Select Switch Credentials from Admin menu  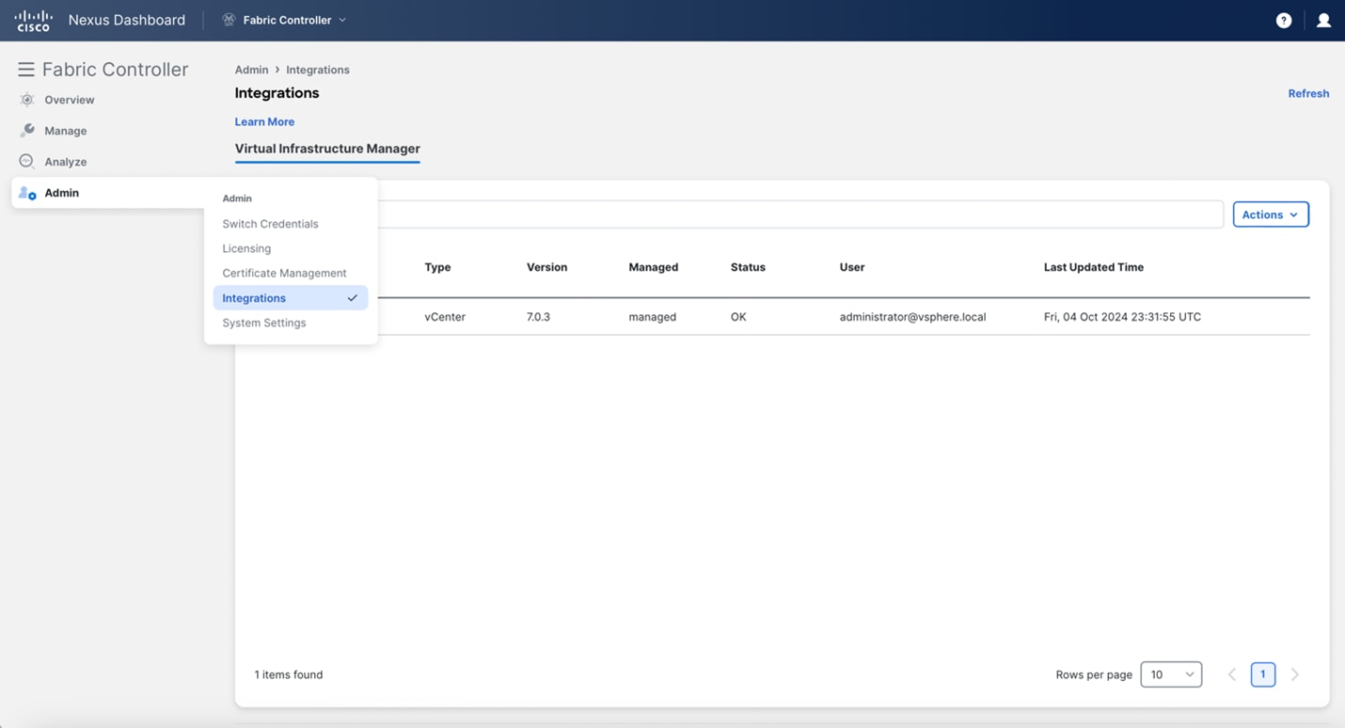(270, 224)
